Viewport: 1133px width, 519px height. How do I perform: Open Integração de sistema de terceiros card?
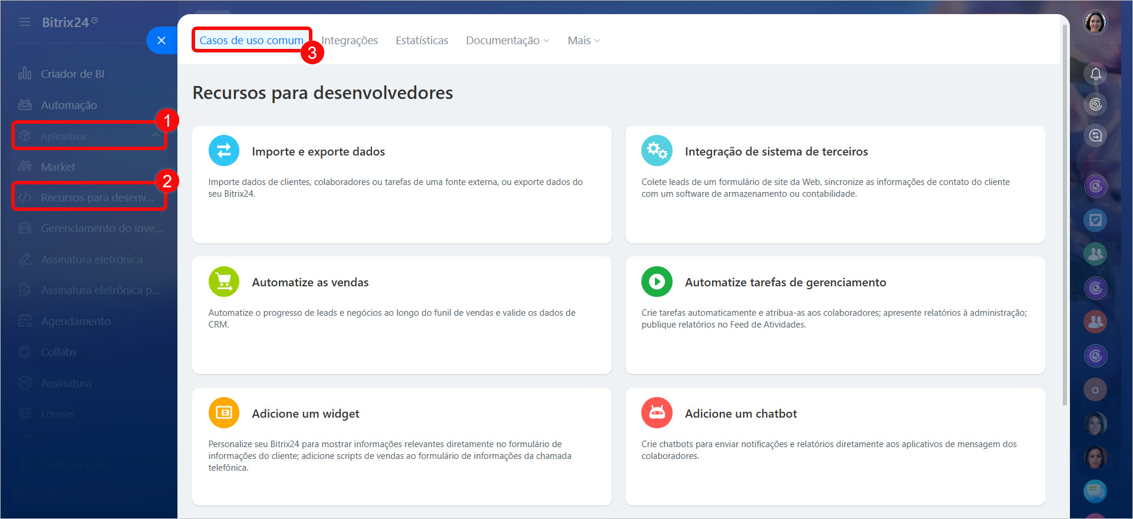click(835, 184)
